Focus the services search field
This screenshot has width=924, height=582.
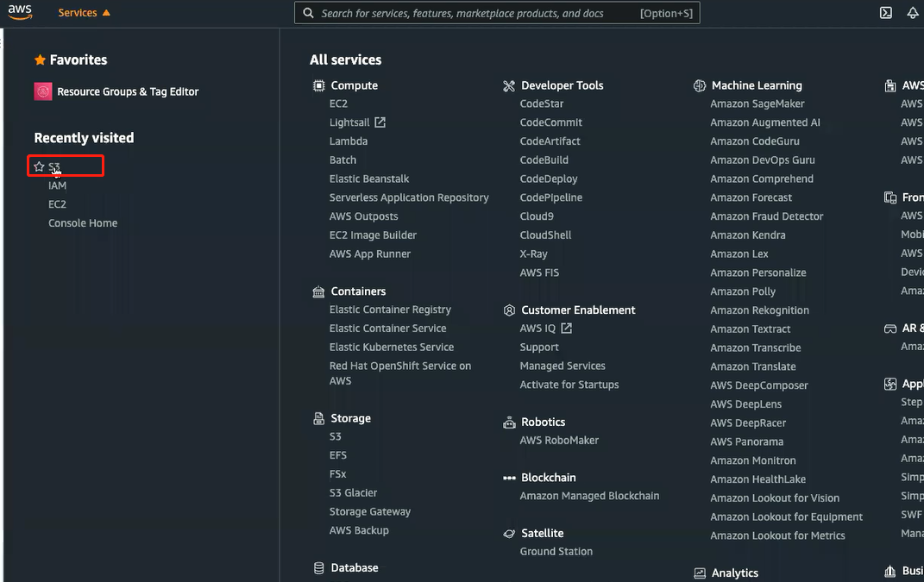[497, 13]
